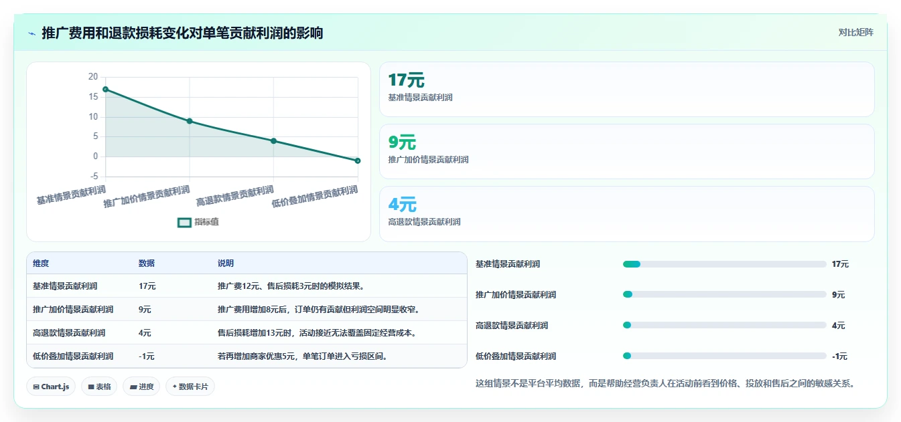Click progress bar for 低价叠加情景贡献利润
Viewport: 901px width, 422px height.
(725, 356)
